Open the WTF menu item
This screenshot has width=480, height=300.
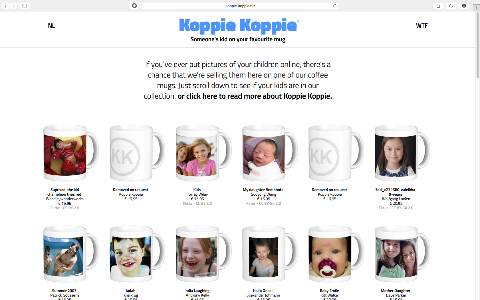[x=422, y=26]
